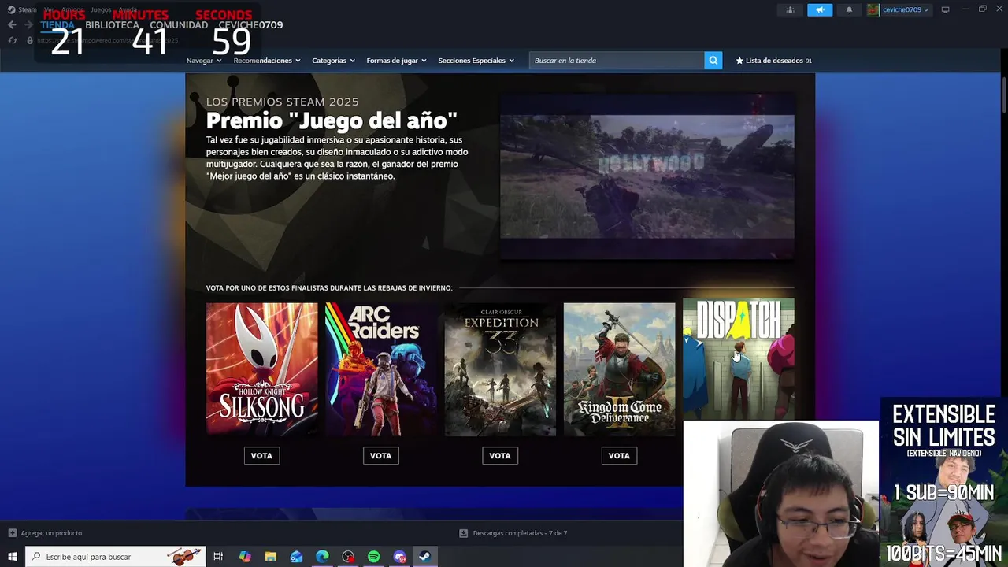Image resolution: width=1008 pixels, height=567 pixels.
Task: Click the ceviche0709 profile avatar
Action: tap(873, 9)
